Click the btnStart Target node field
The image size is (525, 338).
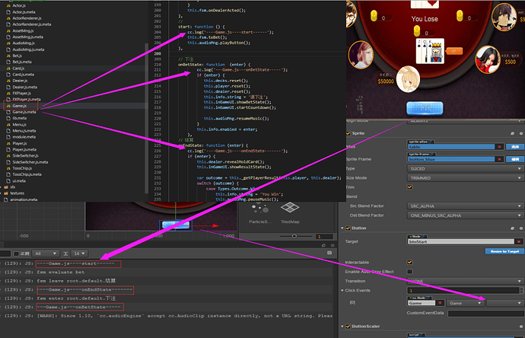click(x=461, y=241)
